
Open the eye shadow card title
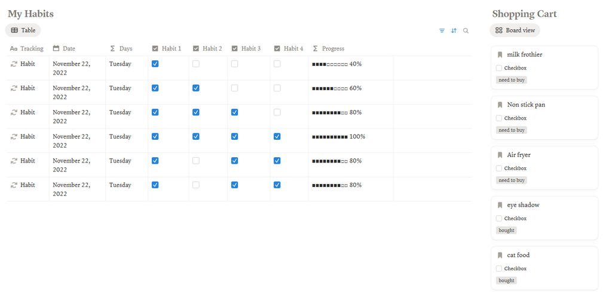tap(523, 205)
